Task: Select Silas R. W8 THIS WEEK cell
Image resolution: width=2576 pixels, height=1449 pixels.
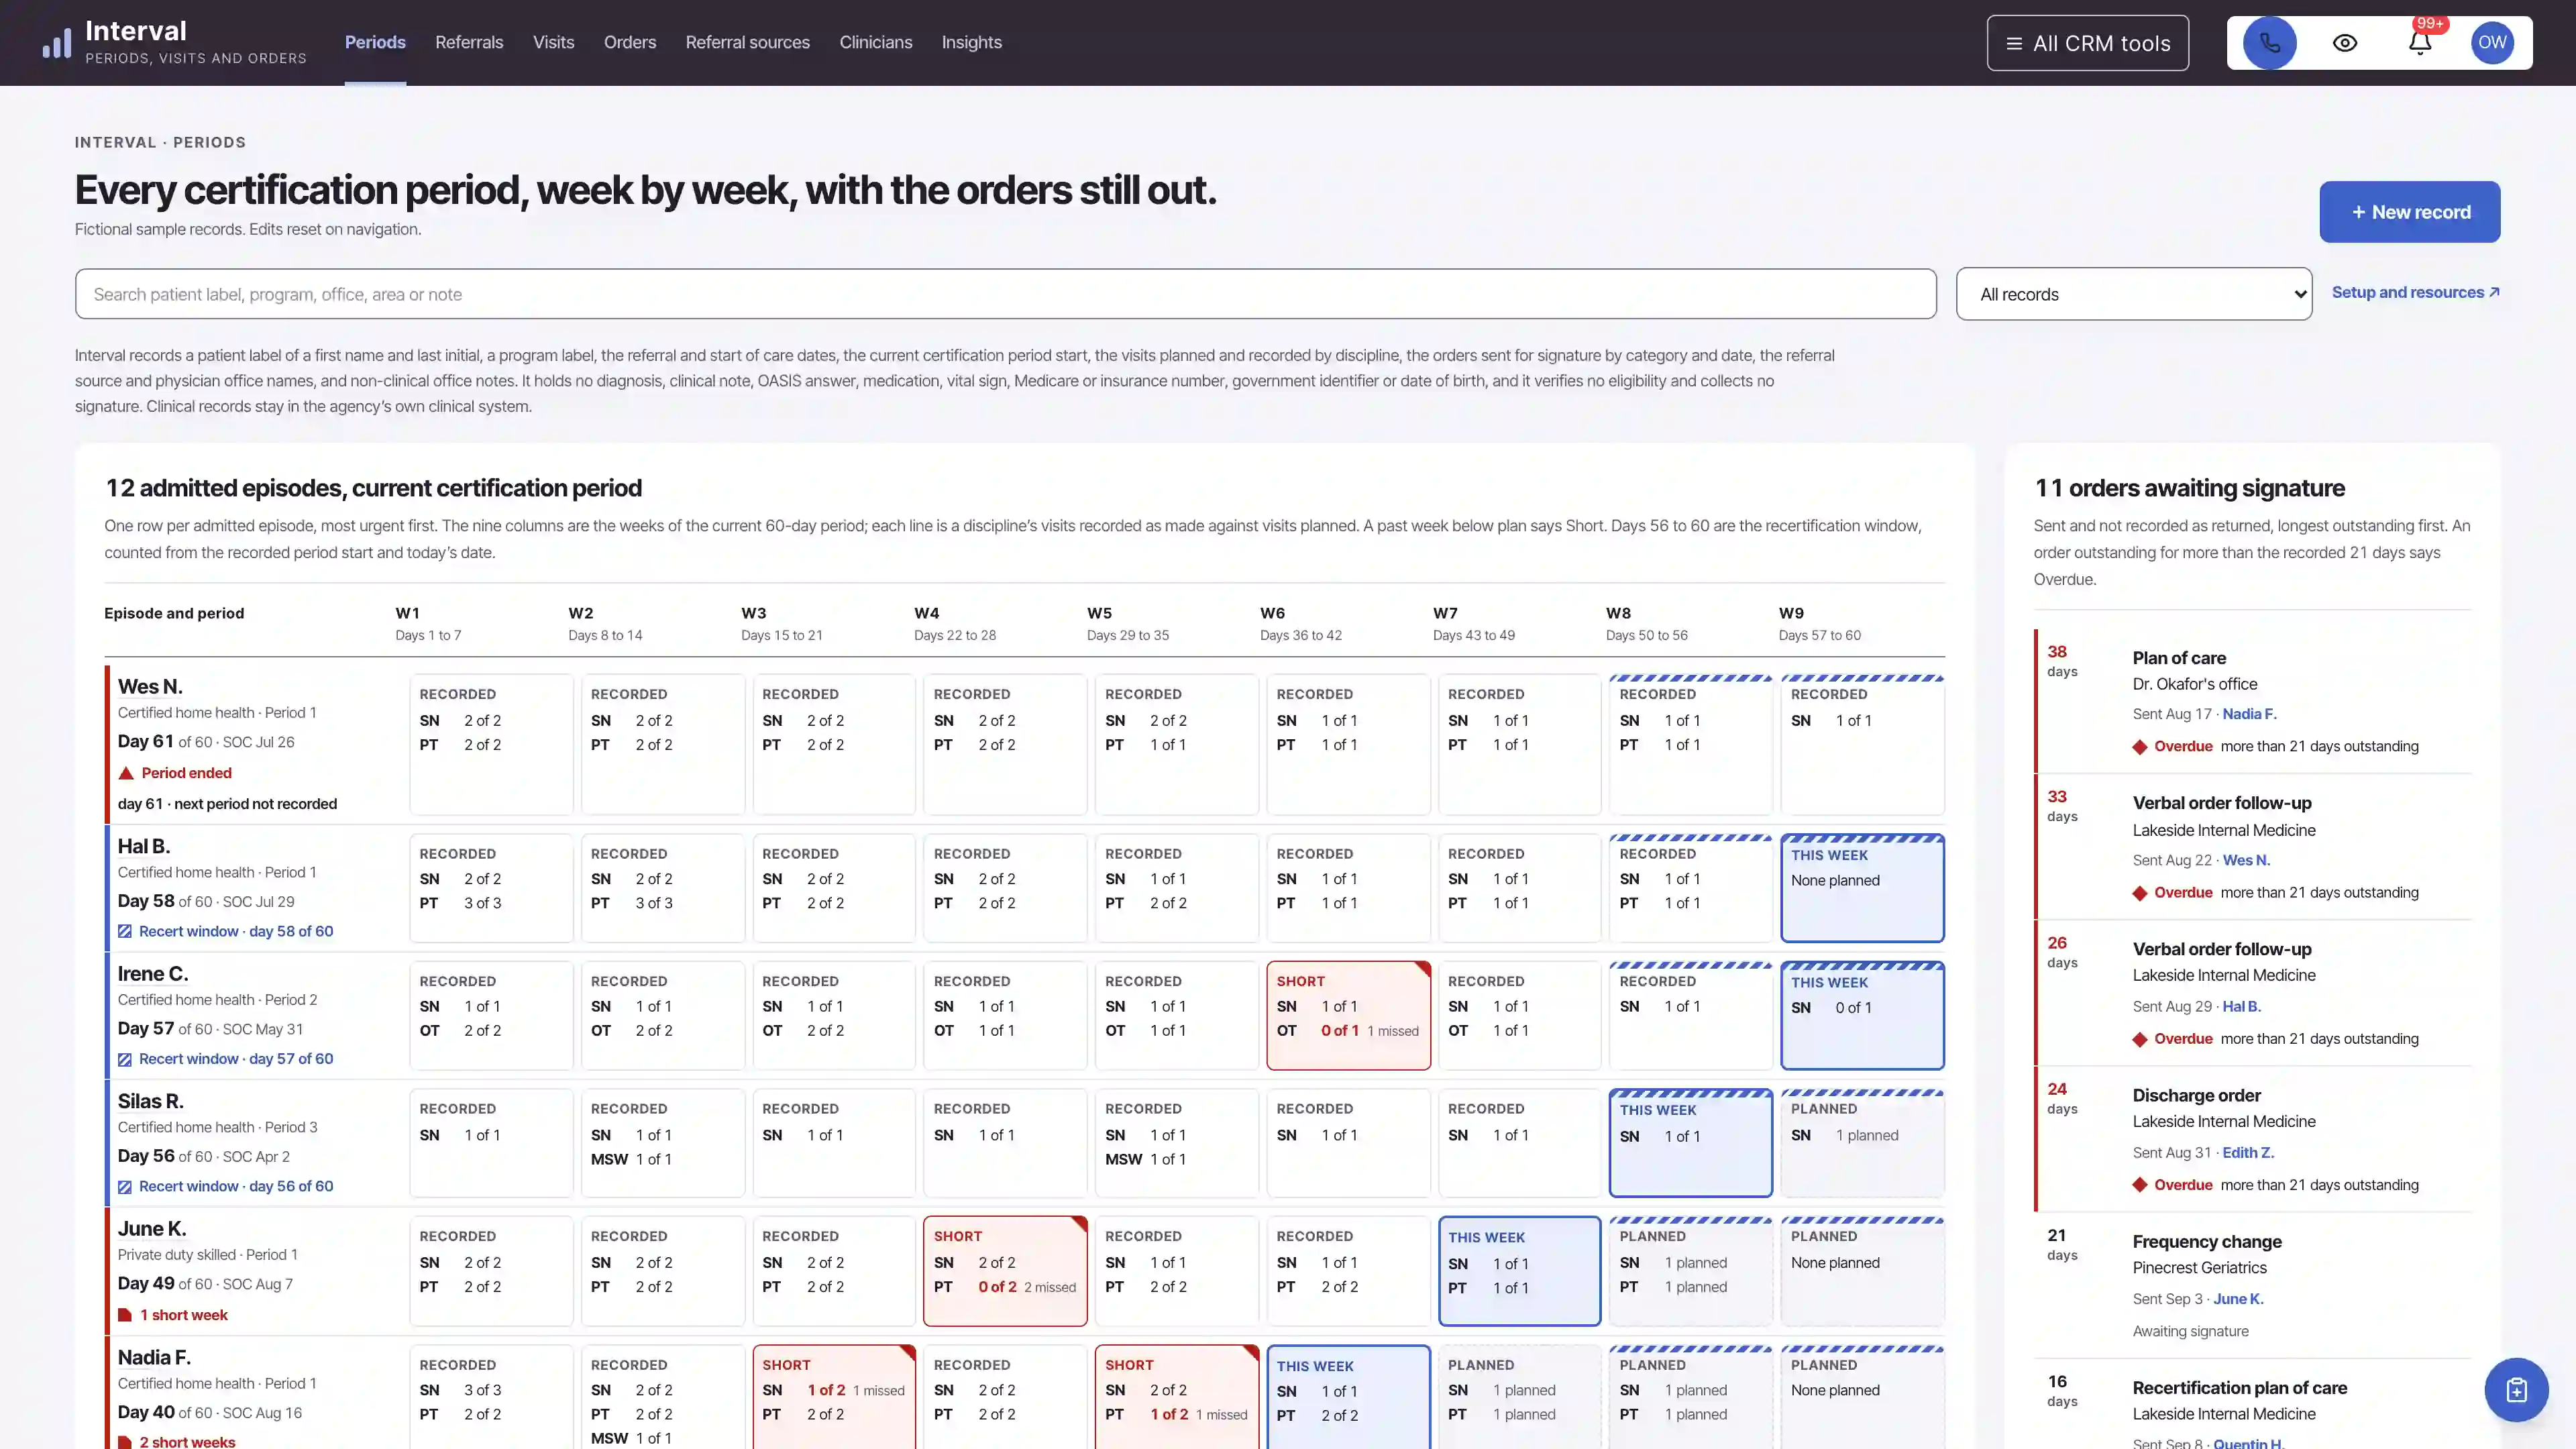Action: (x=1690, y=1143)
